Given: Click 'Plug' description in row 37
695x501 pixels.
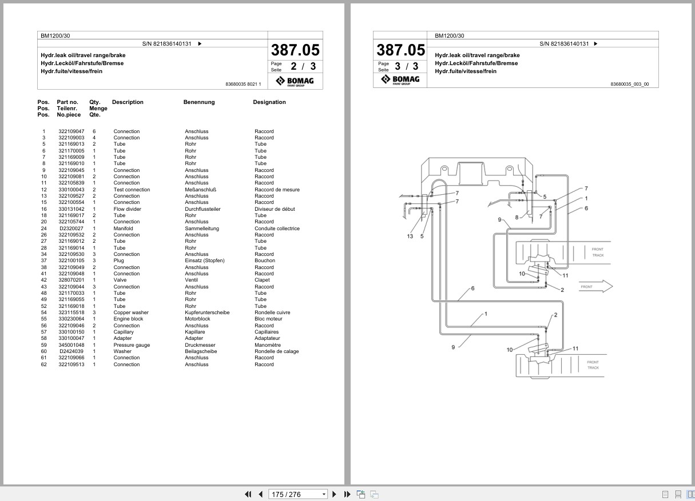Looking at the screenshot, I should click(x=118, y=260).
